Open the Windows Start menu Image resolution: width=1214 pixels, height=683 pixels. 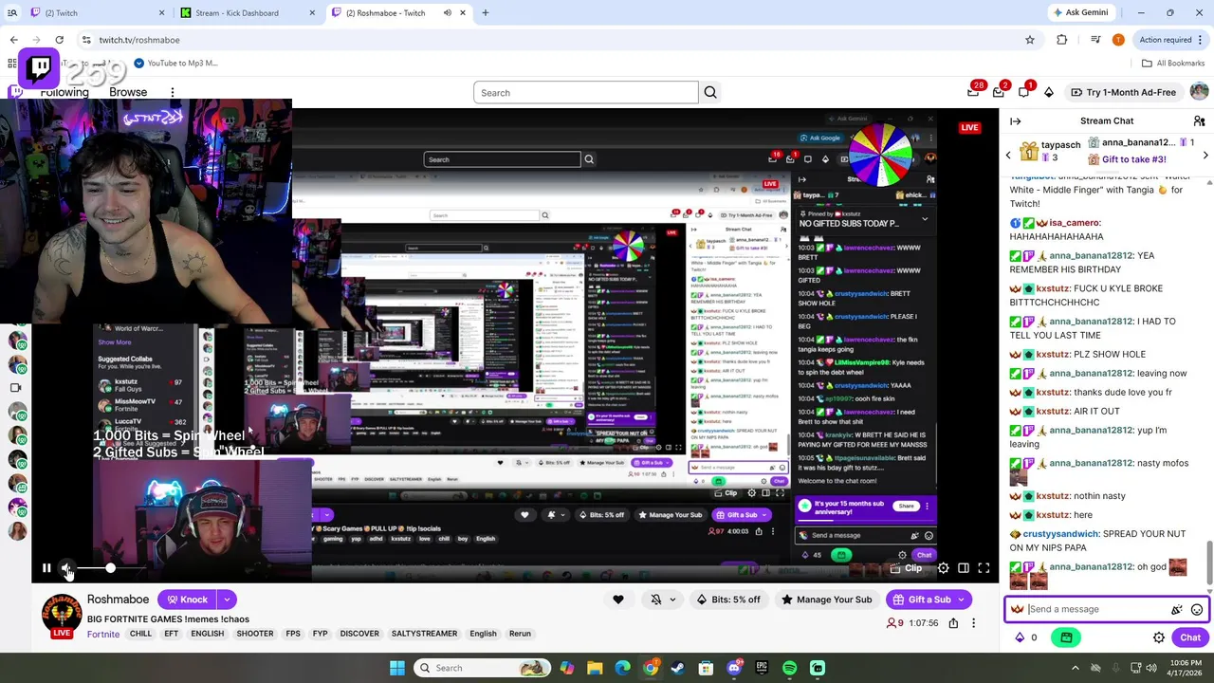pyautogui.click(x=396, y=668)
